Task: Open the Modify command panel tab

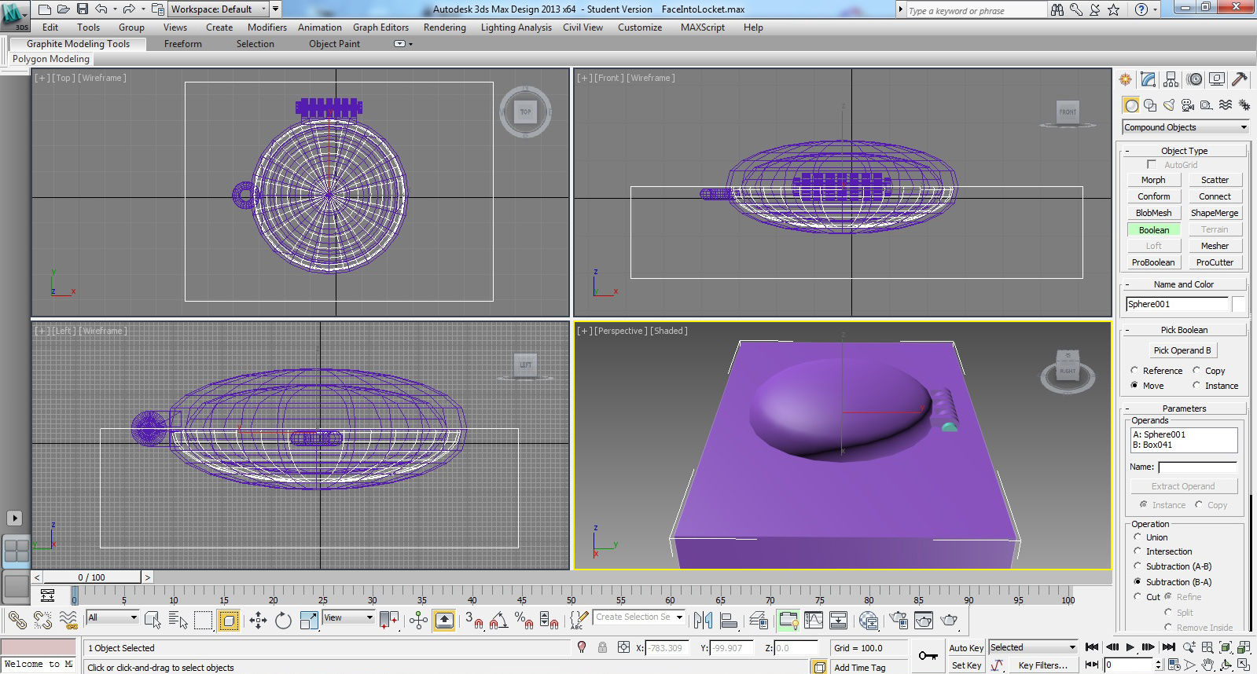Action: [x=1149, y=79]
